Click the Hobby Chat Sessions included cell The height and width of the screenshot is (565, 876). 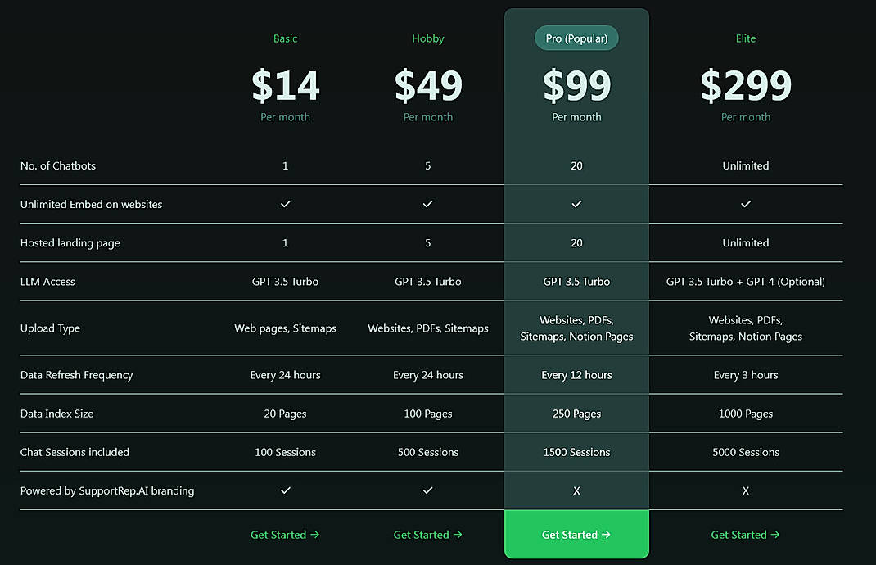point(427,451)
